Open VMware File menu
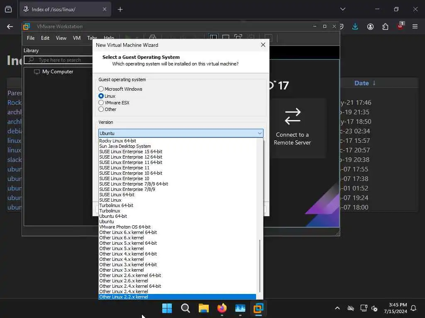This screenshot has width=425, height=318. pyautogui.click(x=31, y=38)
